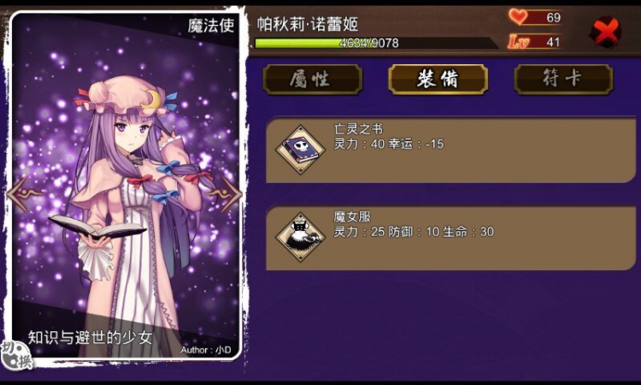The height and width of the screenshot is (385, 641).
Task: Select the 装備 equipment tab
Action: 438,79
